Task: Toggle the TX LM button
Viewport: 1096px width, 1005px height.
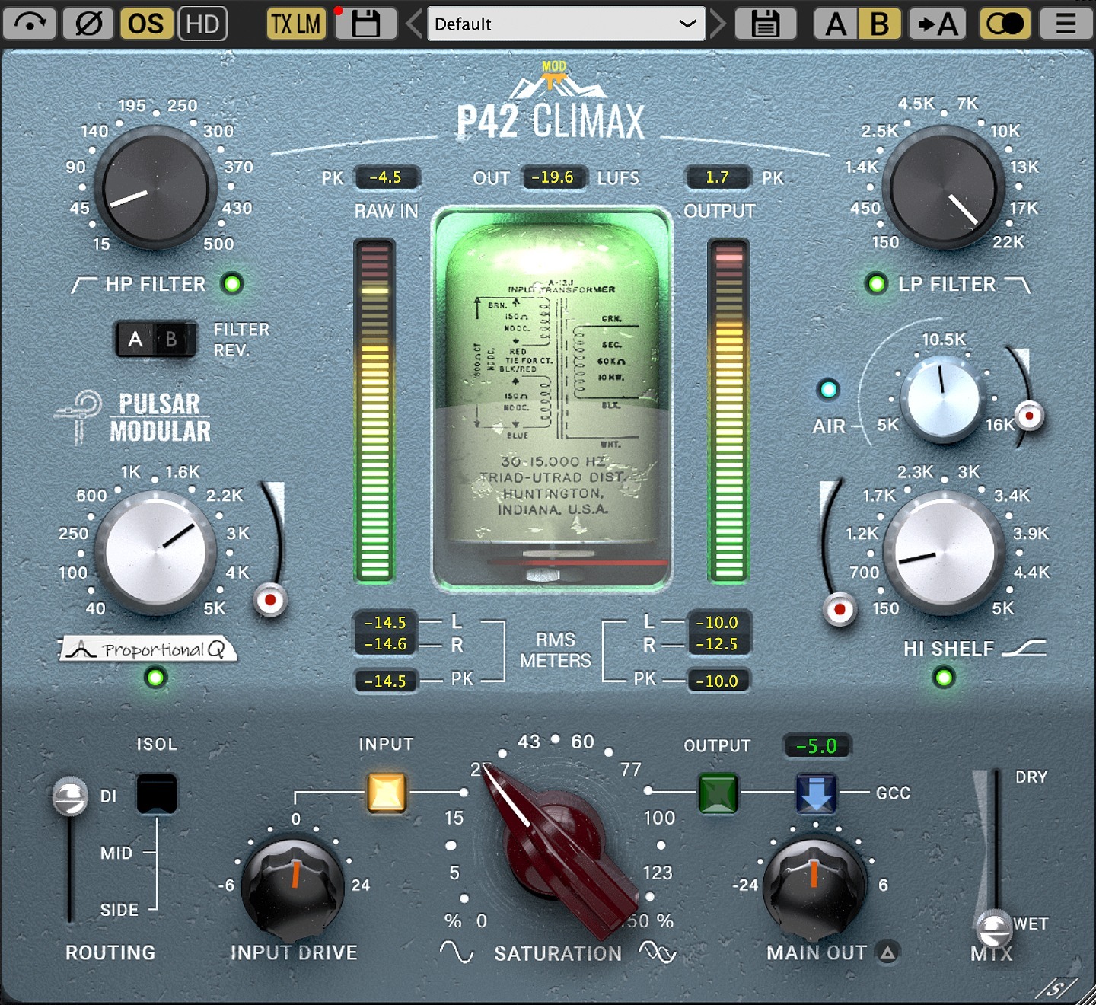Action: point(295,24)
